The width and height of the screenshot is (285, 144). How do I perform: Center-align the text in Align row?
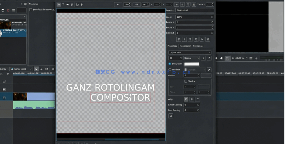pyautogui.click(x=192, y=99)
